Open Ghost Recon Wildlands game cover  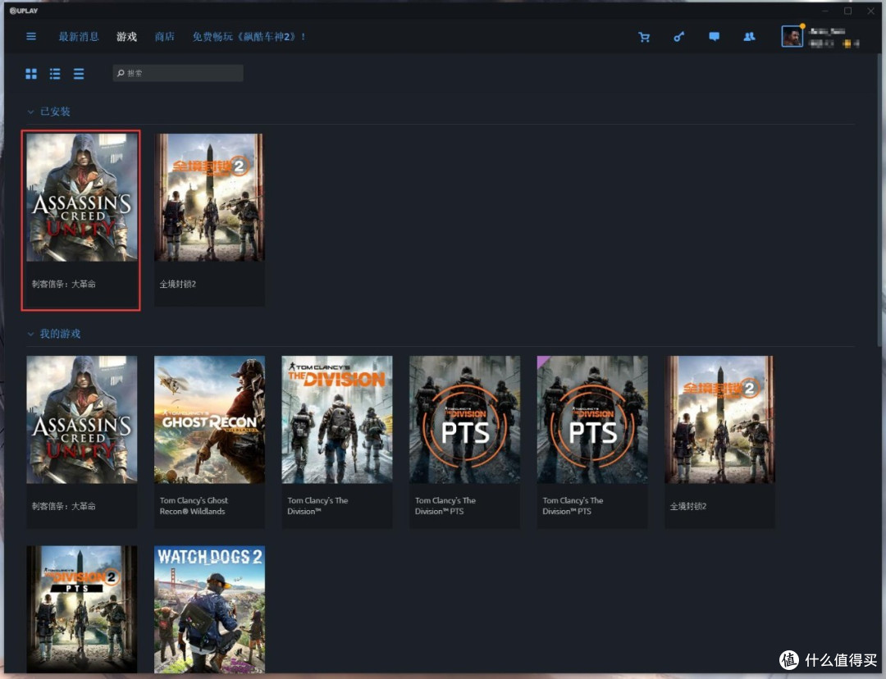(x=209, y=419)
